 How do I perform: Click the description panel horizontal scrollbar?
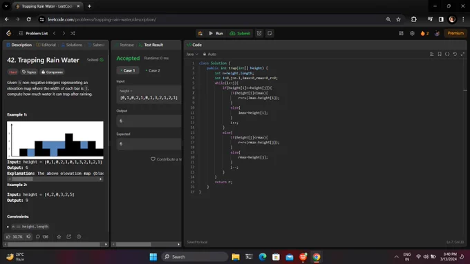click(x=54, y=244)
